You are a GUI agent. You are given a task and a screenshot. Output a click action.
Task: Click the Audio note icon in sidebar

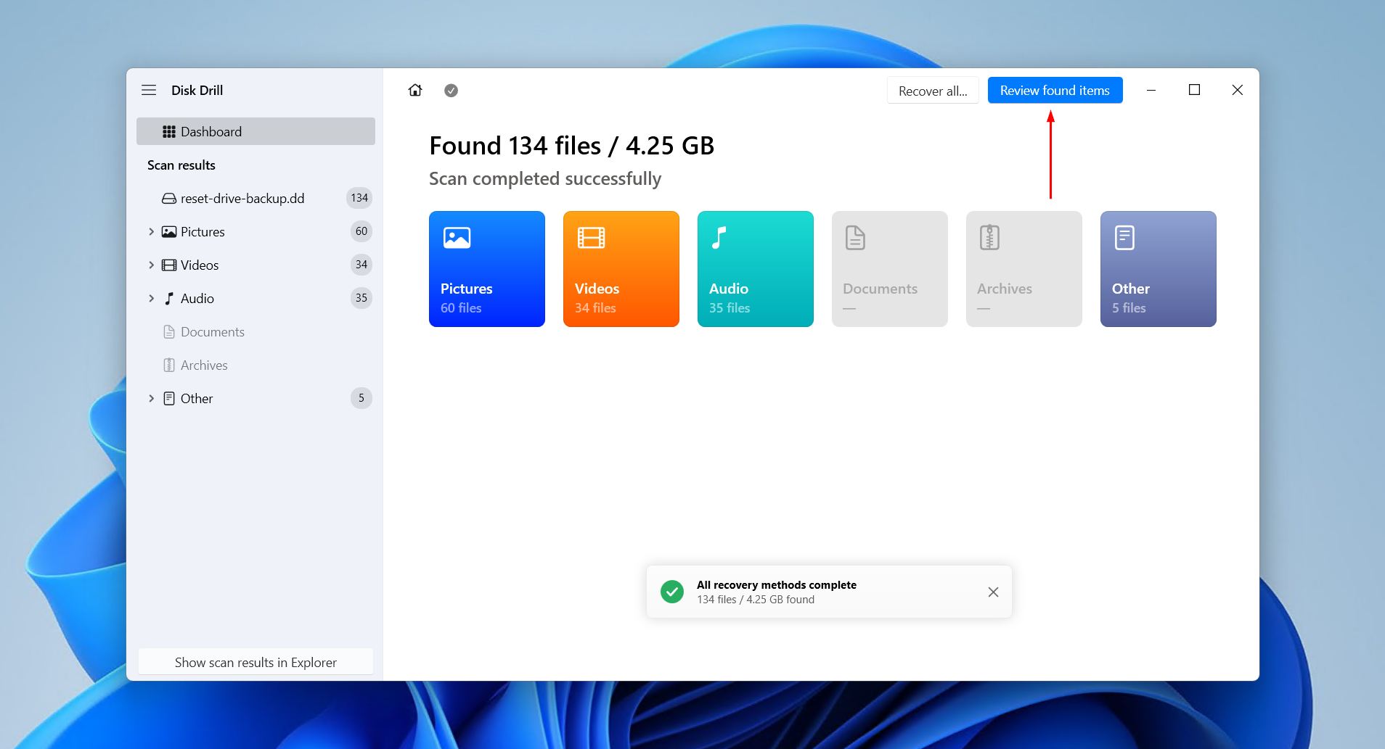(169, 298)
